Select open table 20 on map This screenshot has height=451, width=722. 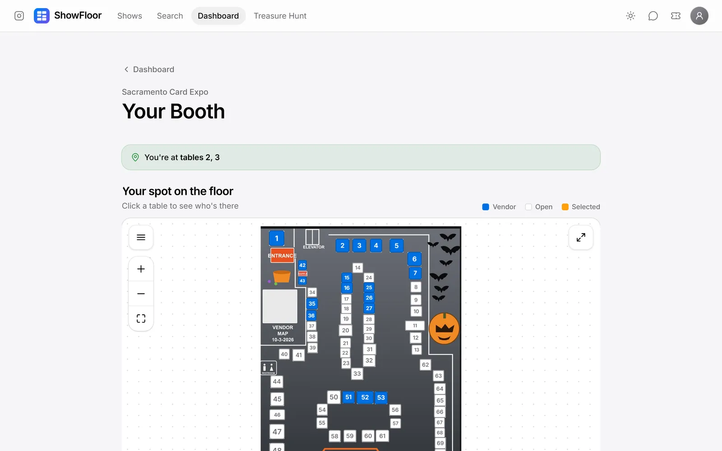(345, 330)
